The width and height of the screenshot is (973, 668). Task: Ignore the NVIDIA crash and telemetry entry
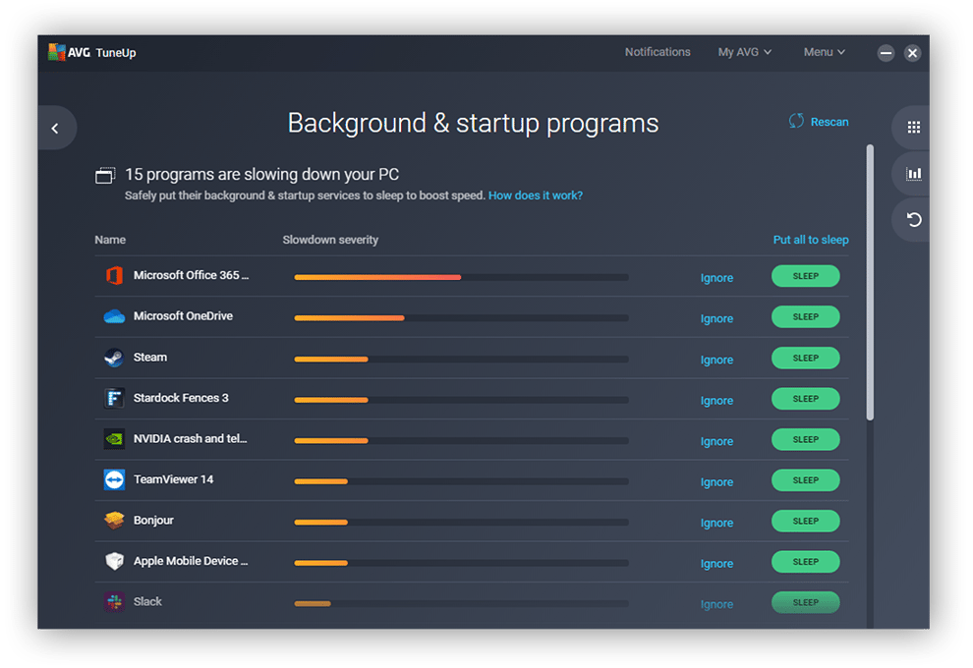click(716, 441)
